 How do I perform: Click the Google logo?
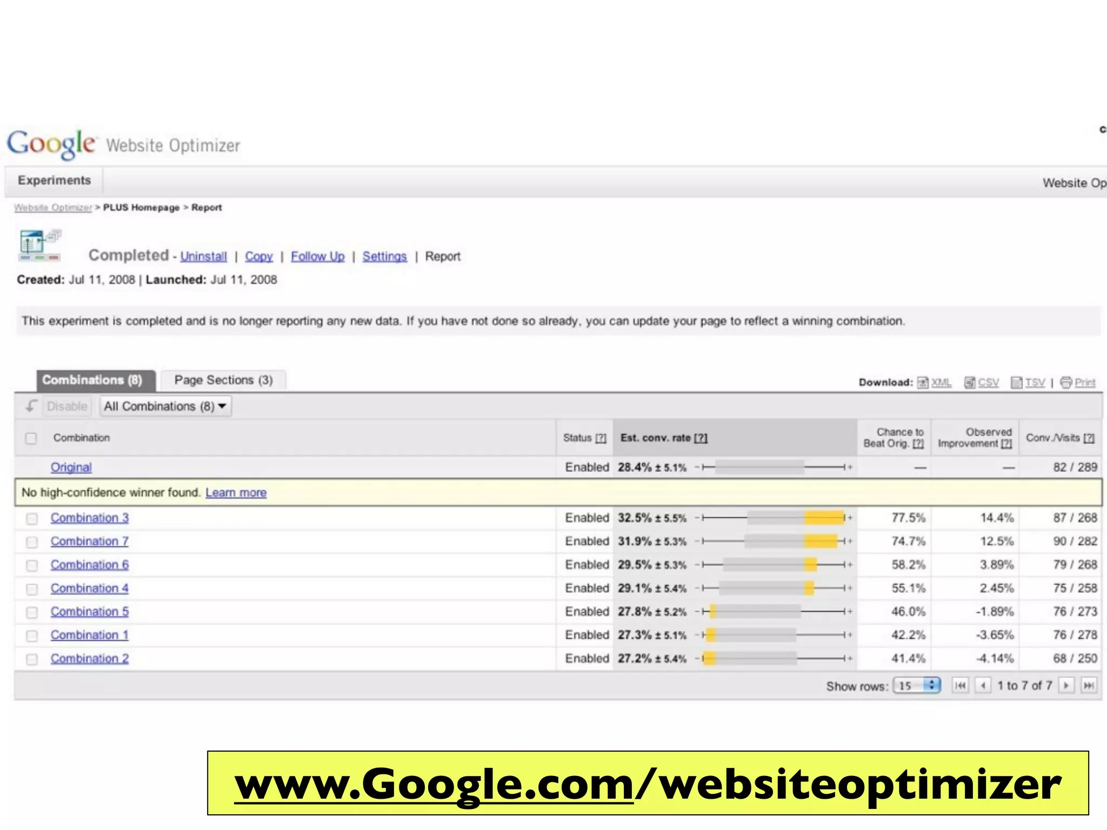pos(51,144)
